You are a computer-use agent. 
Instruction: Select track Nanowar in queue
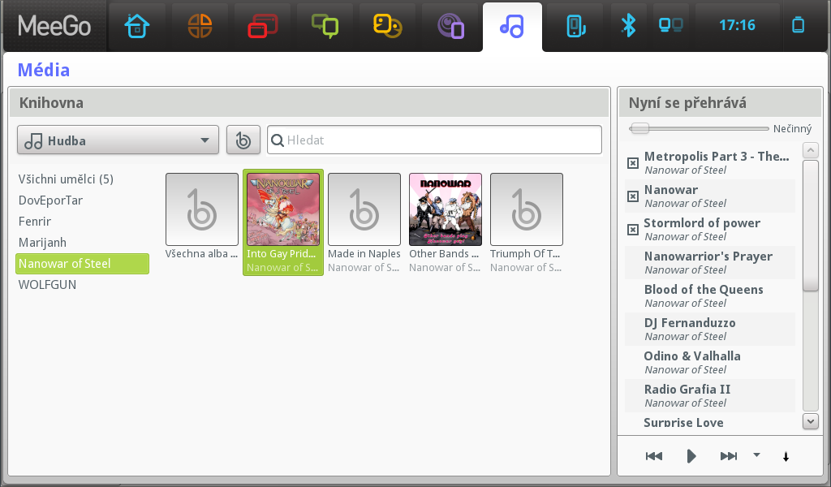click(x=710, y=196)
